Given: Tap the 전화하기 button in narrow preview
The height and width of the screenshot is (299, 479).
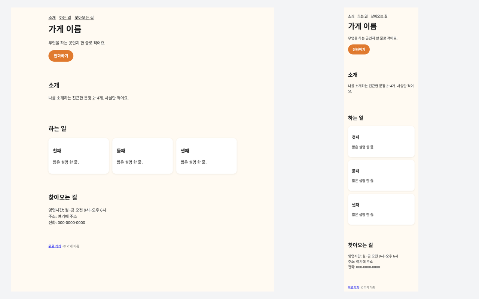Looking at the screenshot, I should coord(359,49).
